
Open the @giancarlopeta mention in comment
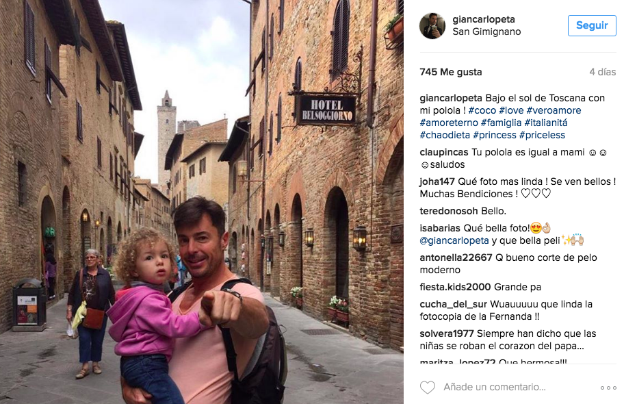click(454, 240)
